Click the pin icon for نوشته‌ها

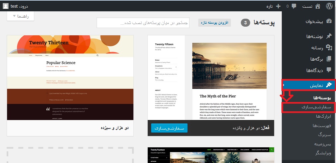pyautogui.click(x=329, y=36)
